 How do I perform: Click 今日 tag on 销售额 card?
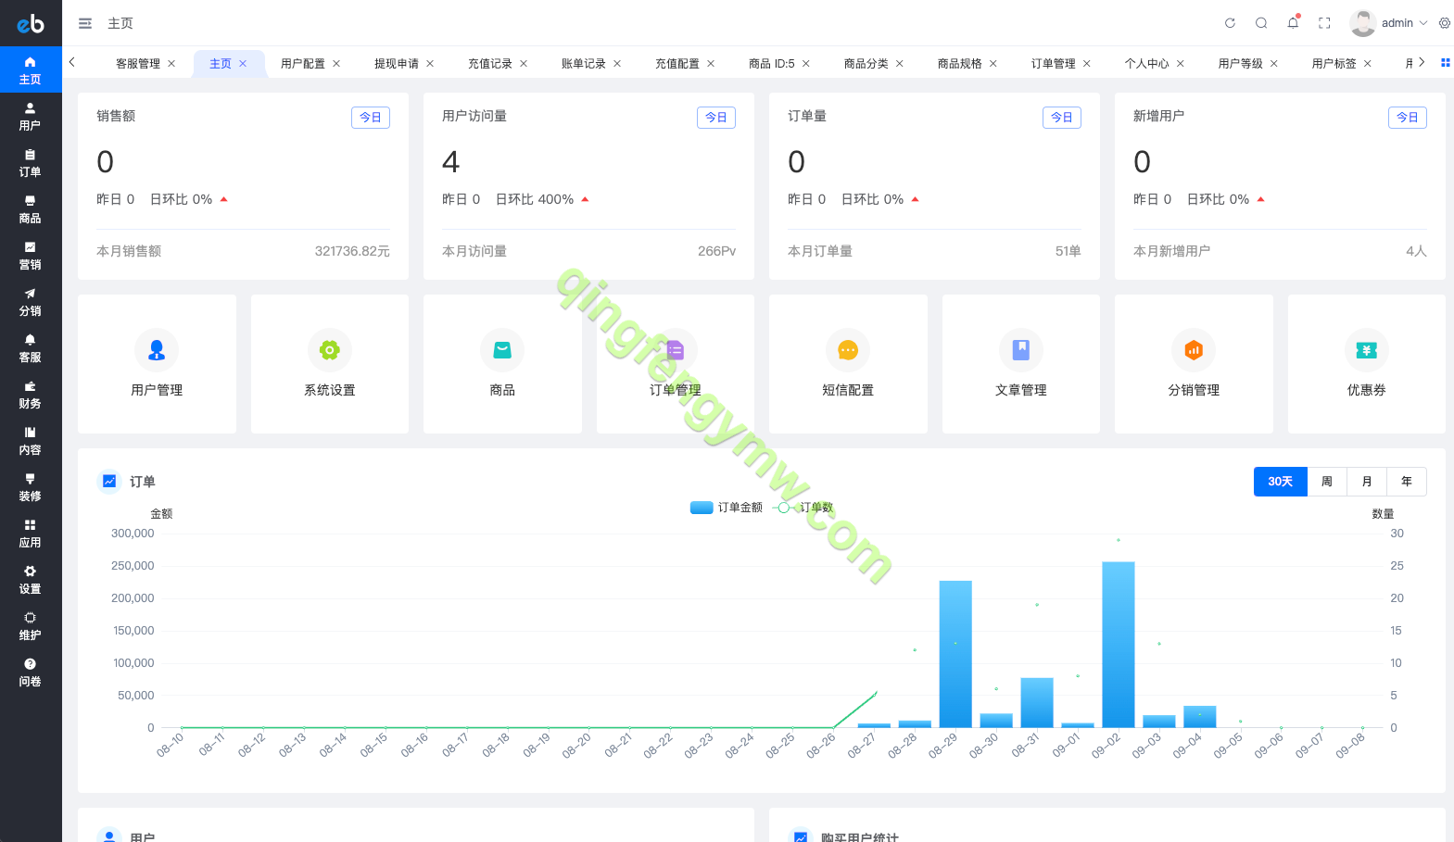(x=371, y=118)
